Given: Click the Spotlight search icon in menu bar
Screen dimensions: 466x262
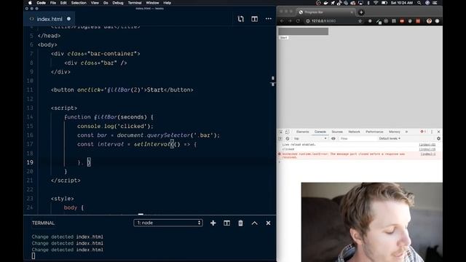Looking at the screenshot, I should (x=419, y=3).
